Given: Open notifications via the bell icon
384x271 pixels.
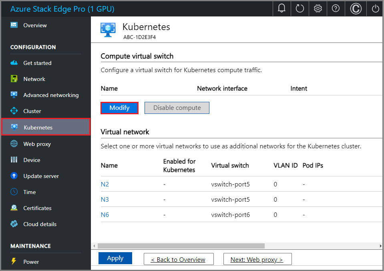Looking at the screenshot, I should (281, 8).
